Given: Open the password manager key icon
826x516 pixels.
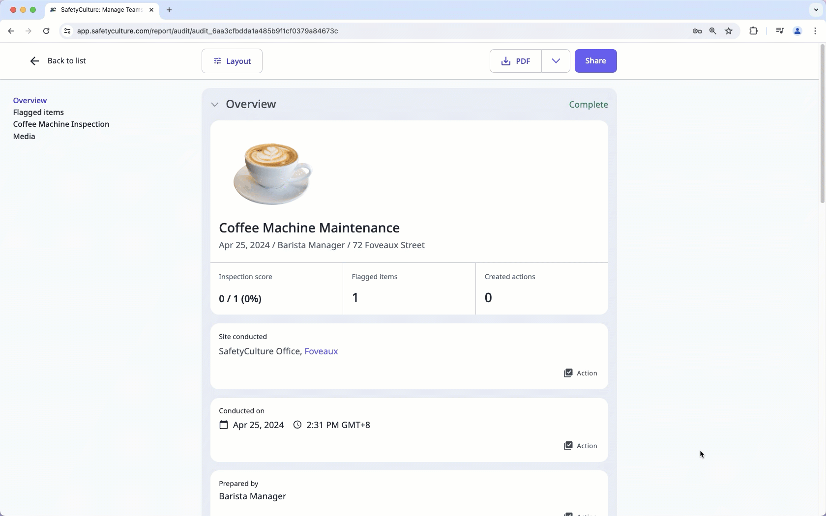Looking at the screenshot, I should click(x=697, y=31).
